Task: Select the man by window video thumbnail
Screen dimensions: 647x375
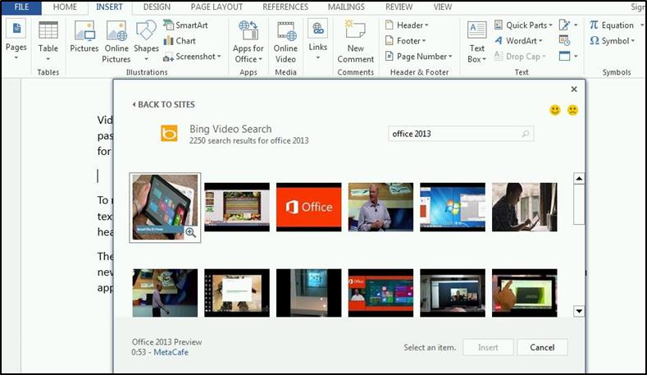Action: (525, 207)
